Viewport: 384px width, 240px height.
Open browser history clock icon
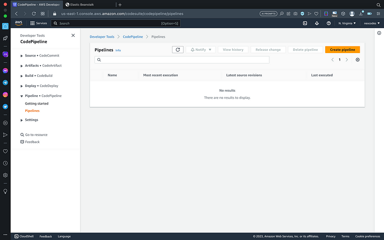pos(5,163)
